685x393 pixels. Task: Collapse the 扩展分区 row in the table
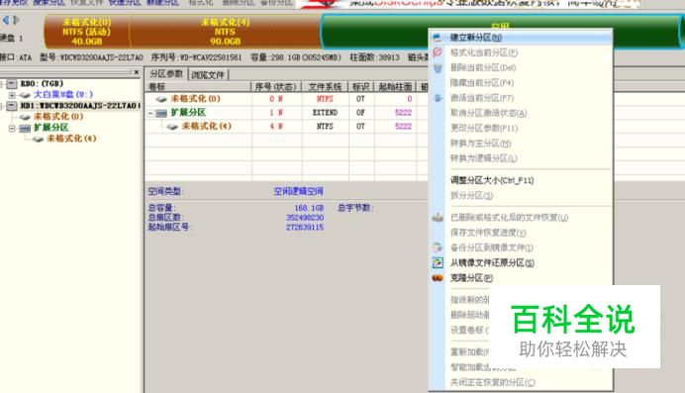coord(150,113)
